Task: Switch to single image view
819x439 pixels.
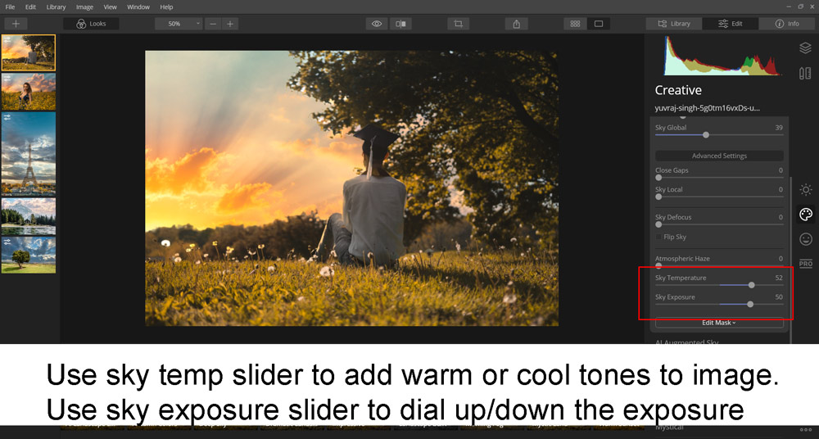Action: pos(599,24)
